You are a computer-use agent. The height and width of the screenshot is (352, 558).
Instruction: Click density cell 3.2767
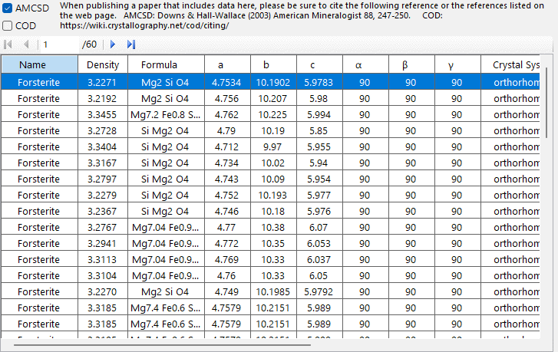[x=102, y=227]
